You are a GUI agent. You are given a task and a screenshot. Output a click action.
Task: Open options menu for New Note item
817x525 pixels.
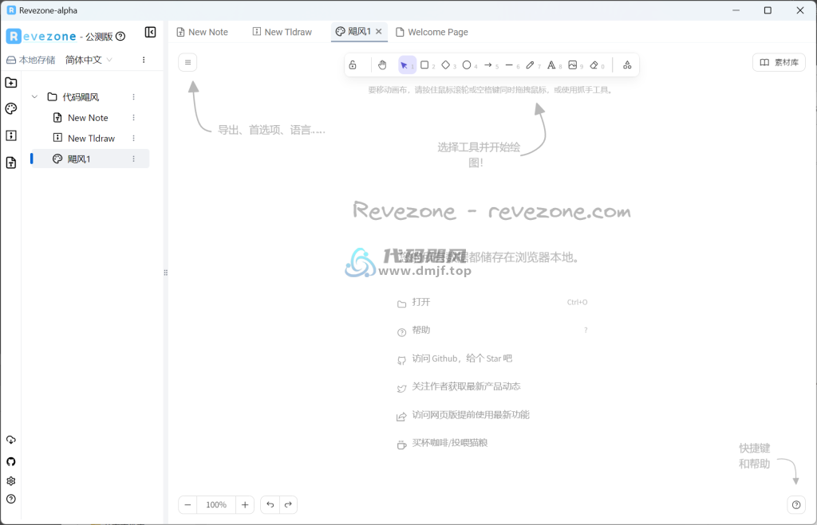point(134,118)
